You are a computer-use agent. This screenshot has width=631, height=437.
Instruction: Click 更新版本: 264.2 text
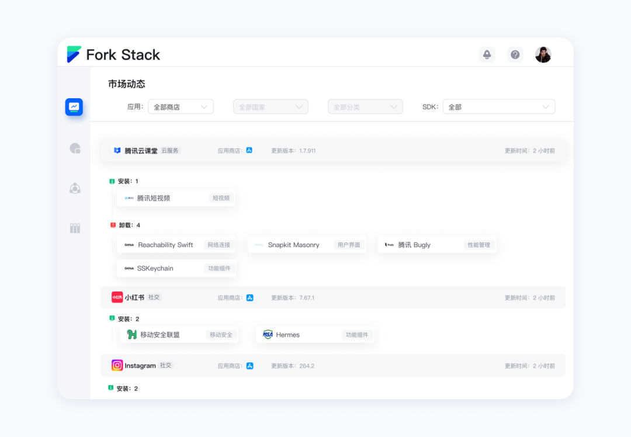click(x=293, y=366)
